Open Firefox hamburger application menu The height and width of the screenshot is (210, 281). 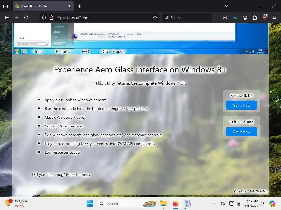(x=274, y=17)
